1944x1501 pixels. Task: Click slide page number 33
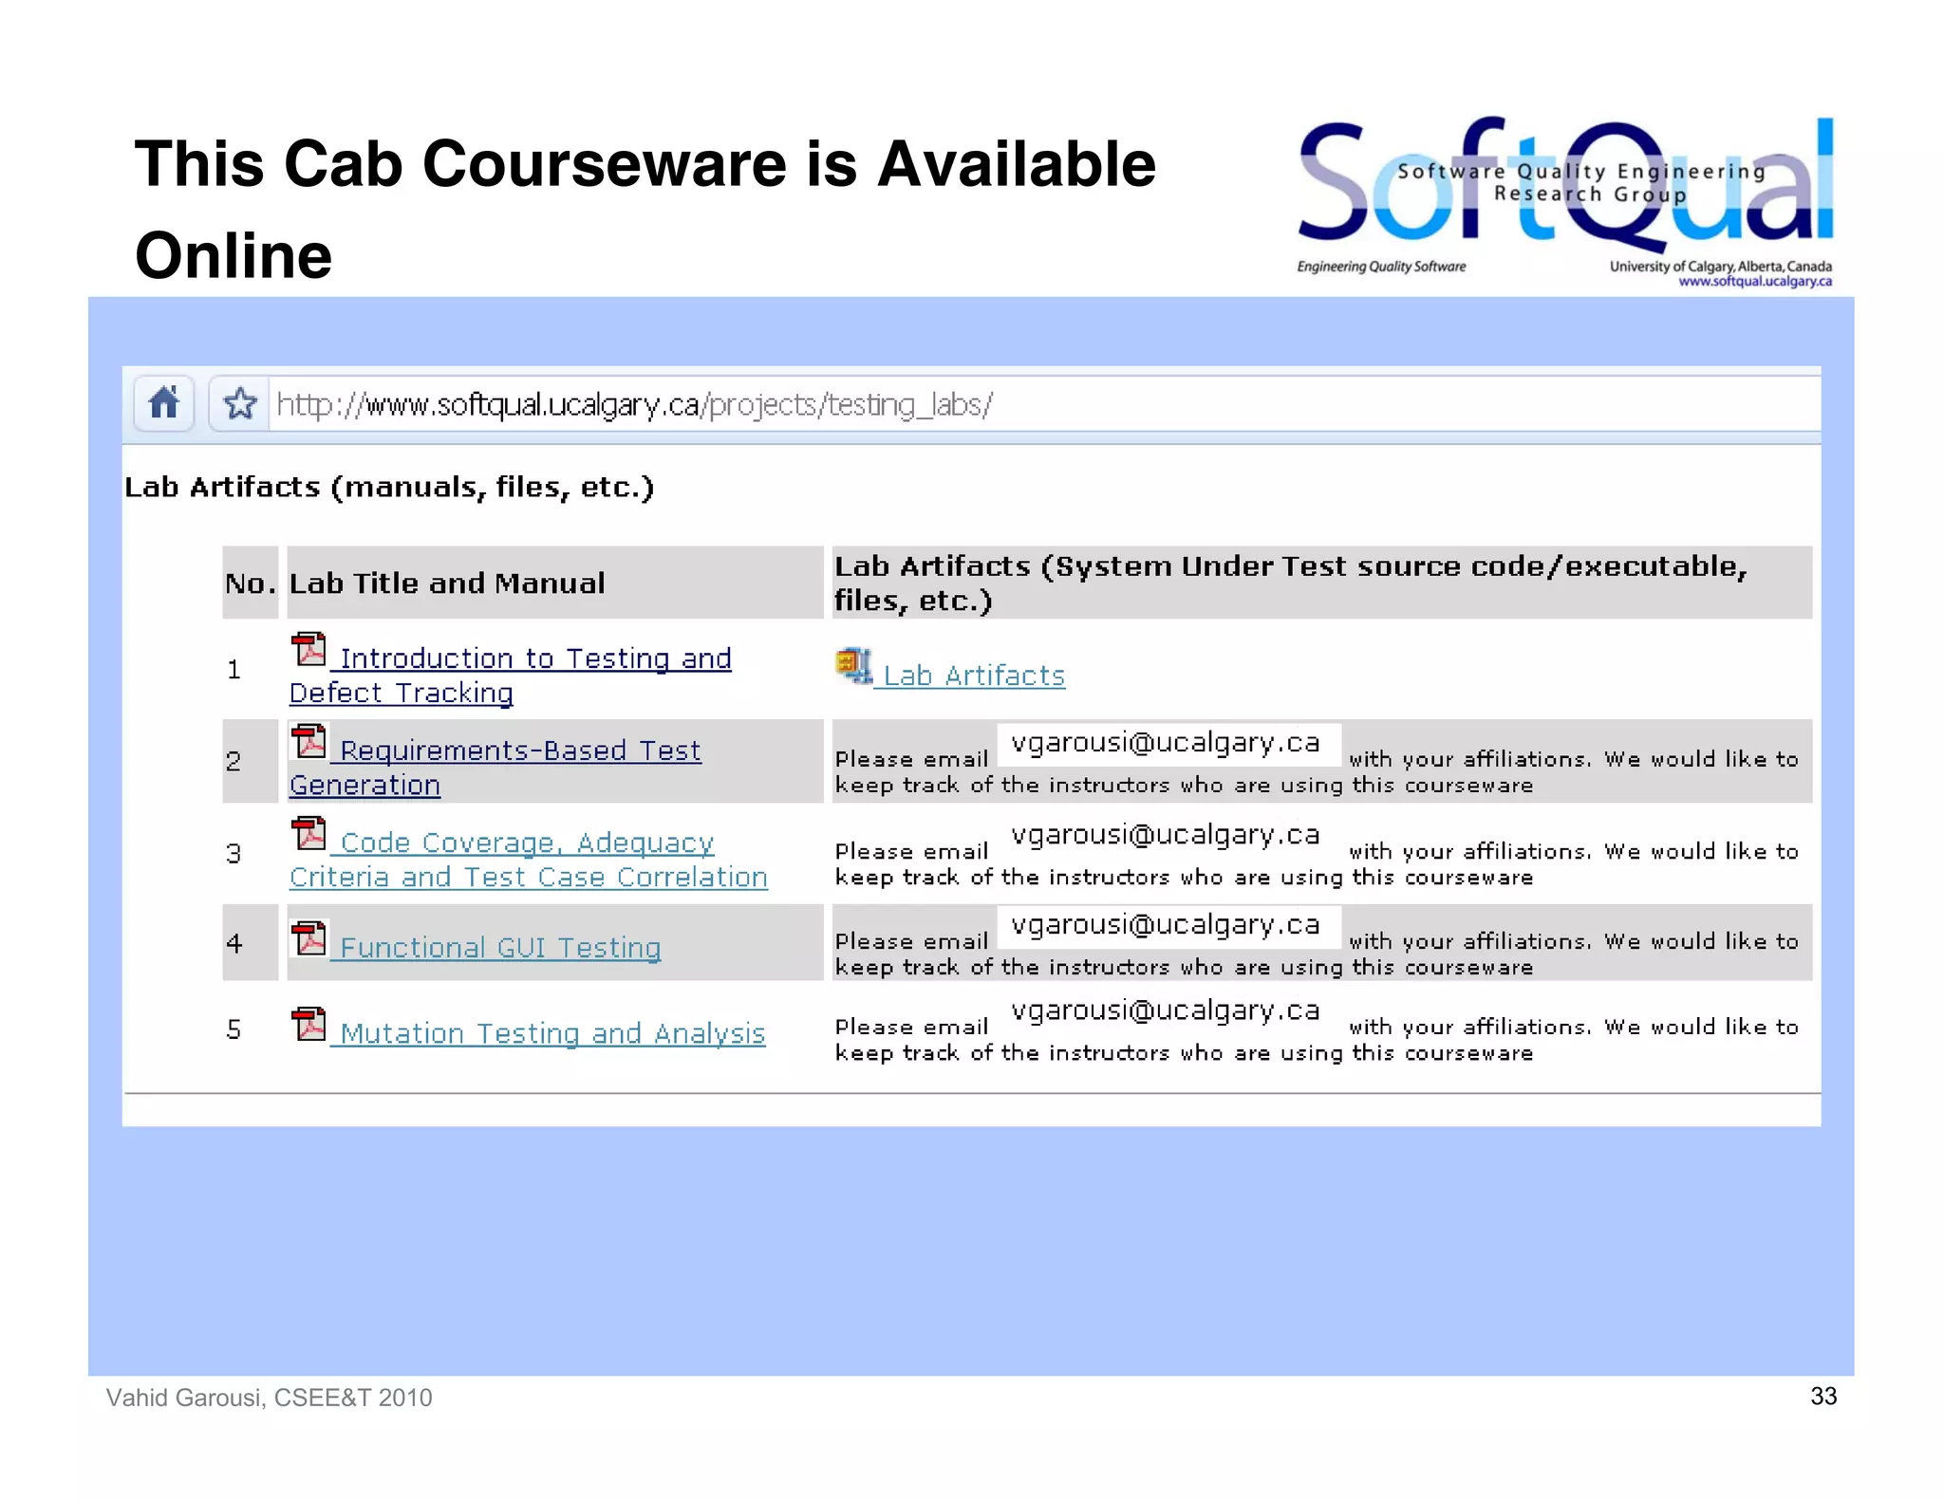tap(1823, 1396)
